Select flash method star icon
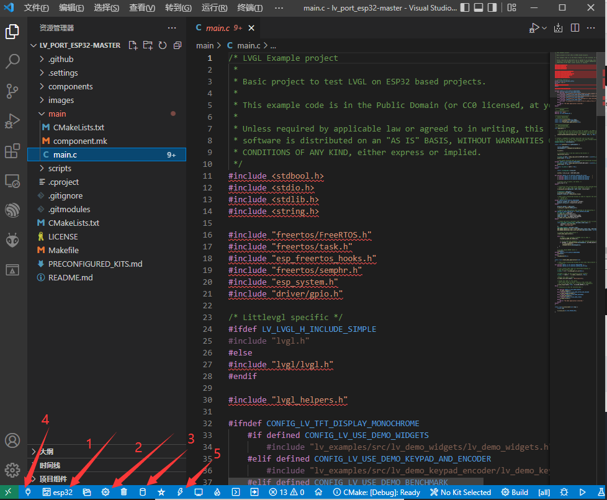Screen dimensions: 607x500 pos(161,493)
